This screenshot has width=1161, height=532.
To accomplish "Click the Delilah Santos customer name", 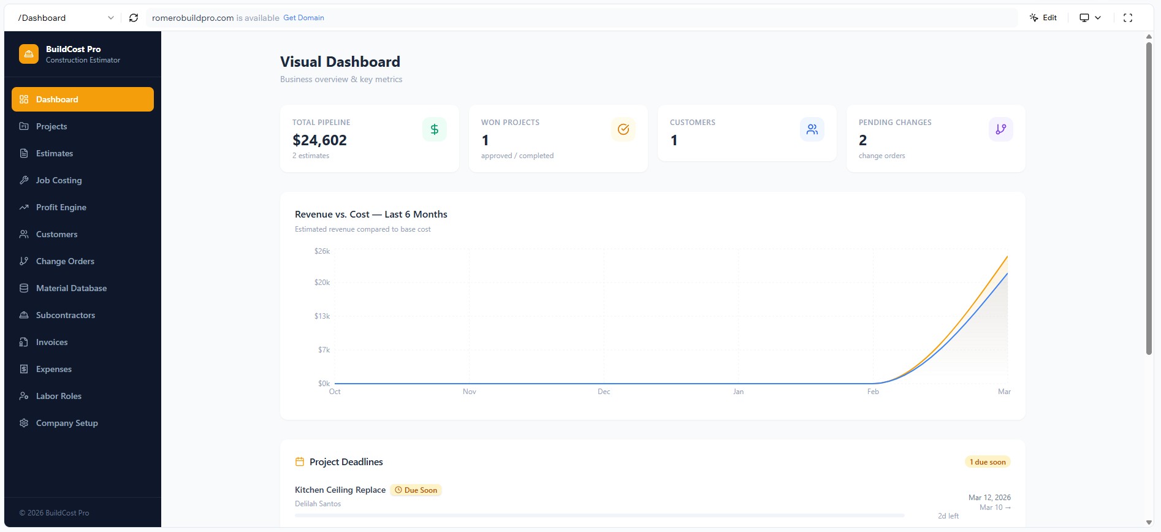I will 318,504.
